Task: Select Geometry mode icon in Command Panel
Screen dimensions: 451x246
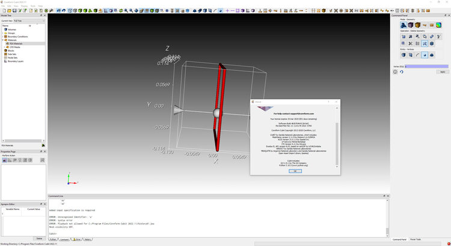Action: tap(403, 25)
